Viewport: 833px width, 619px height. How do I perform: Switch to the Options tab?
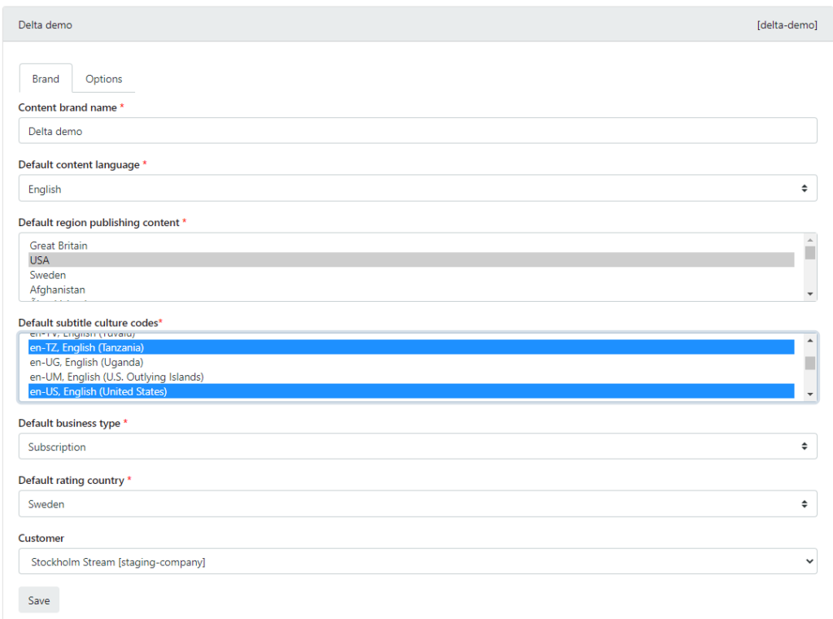coord(103,79)
